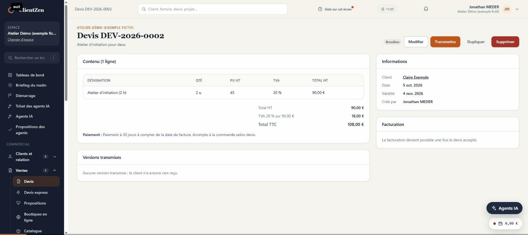The image size is (528, 235).
Task: Click Aide sur cet écran
Action: click(x=335, y=9)
